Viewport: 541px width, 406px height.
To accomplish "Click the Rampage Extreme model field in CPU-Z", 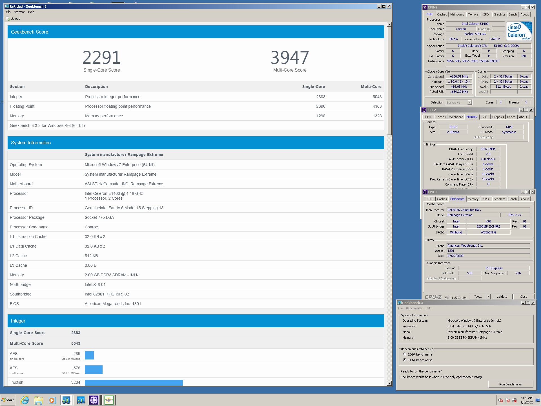I will 473,215.
